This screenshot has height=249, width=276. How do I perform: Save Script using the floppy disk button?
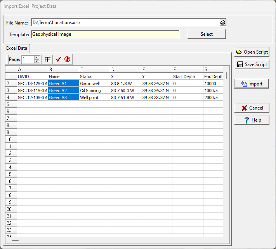tap(252, 64)
